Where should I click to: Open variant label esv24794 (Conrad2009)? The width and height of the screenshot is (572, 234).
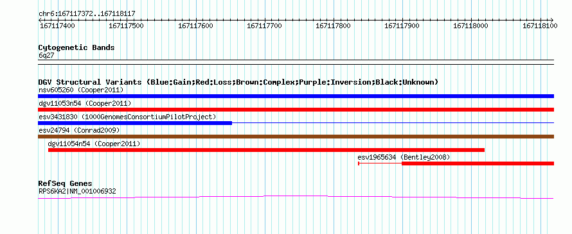(x=79, y=130)
